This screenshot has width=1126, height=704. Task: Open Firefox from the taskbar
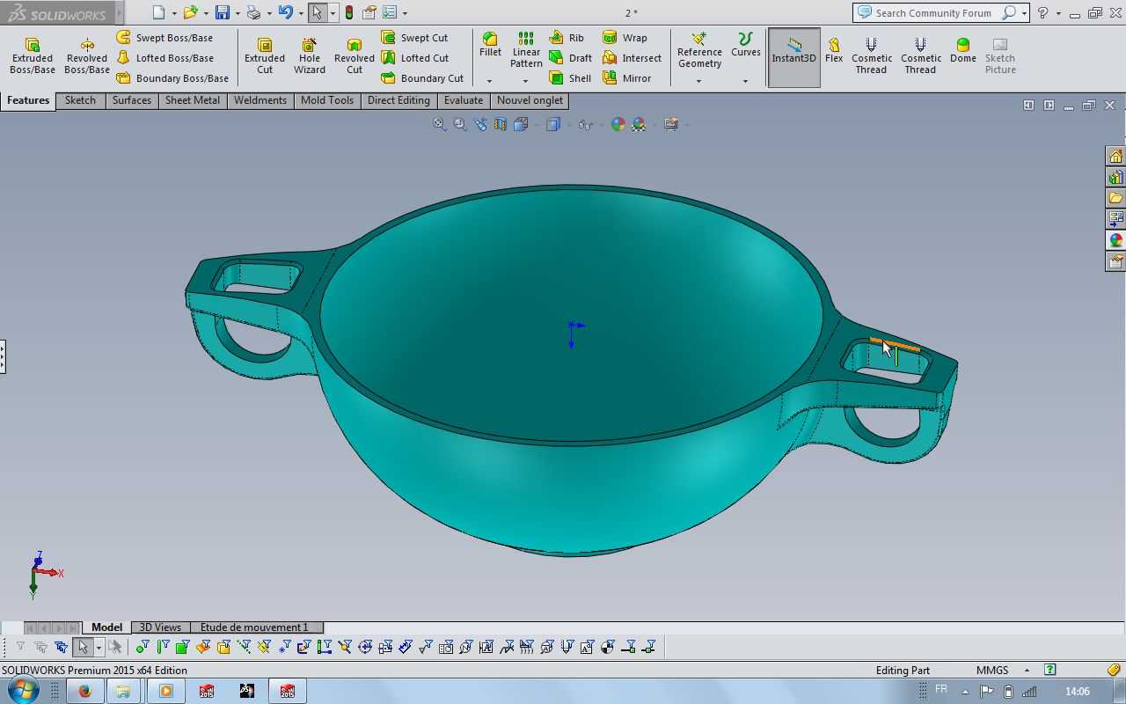pyautogui.click(x=84, y=691)
